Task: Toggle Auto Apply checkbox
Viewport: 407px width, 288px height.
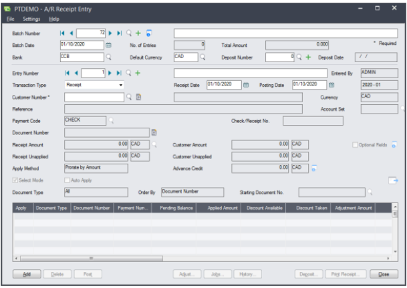Action: tap(67, 180)
